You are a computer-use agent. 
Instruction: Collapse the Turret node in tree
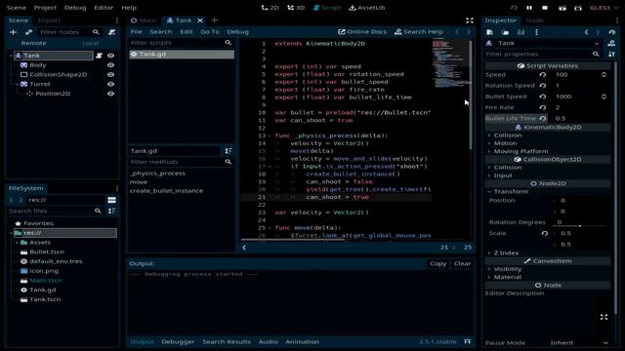17,84
